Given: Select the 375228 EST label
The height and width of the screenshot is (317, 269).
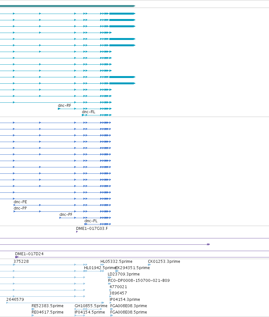Looking at the screenshot, I should 21,262.
